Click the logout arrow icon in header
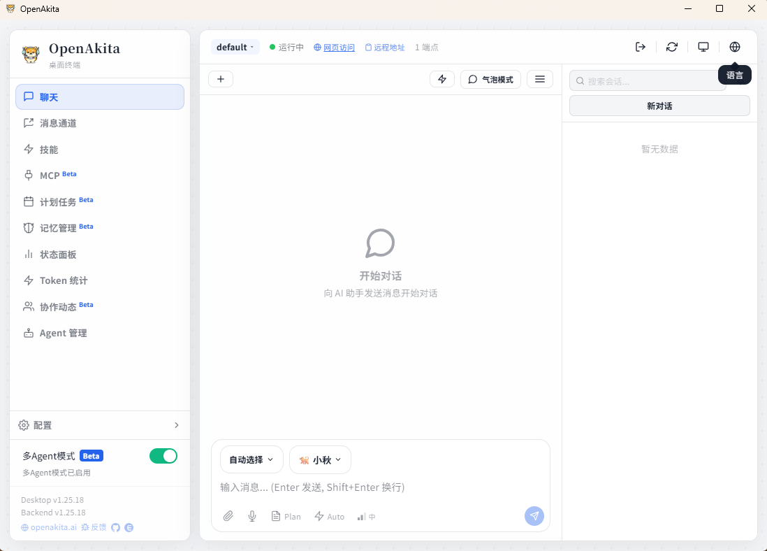 [641, 47]
